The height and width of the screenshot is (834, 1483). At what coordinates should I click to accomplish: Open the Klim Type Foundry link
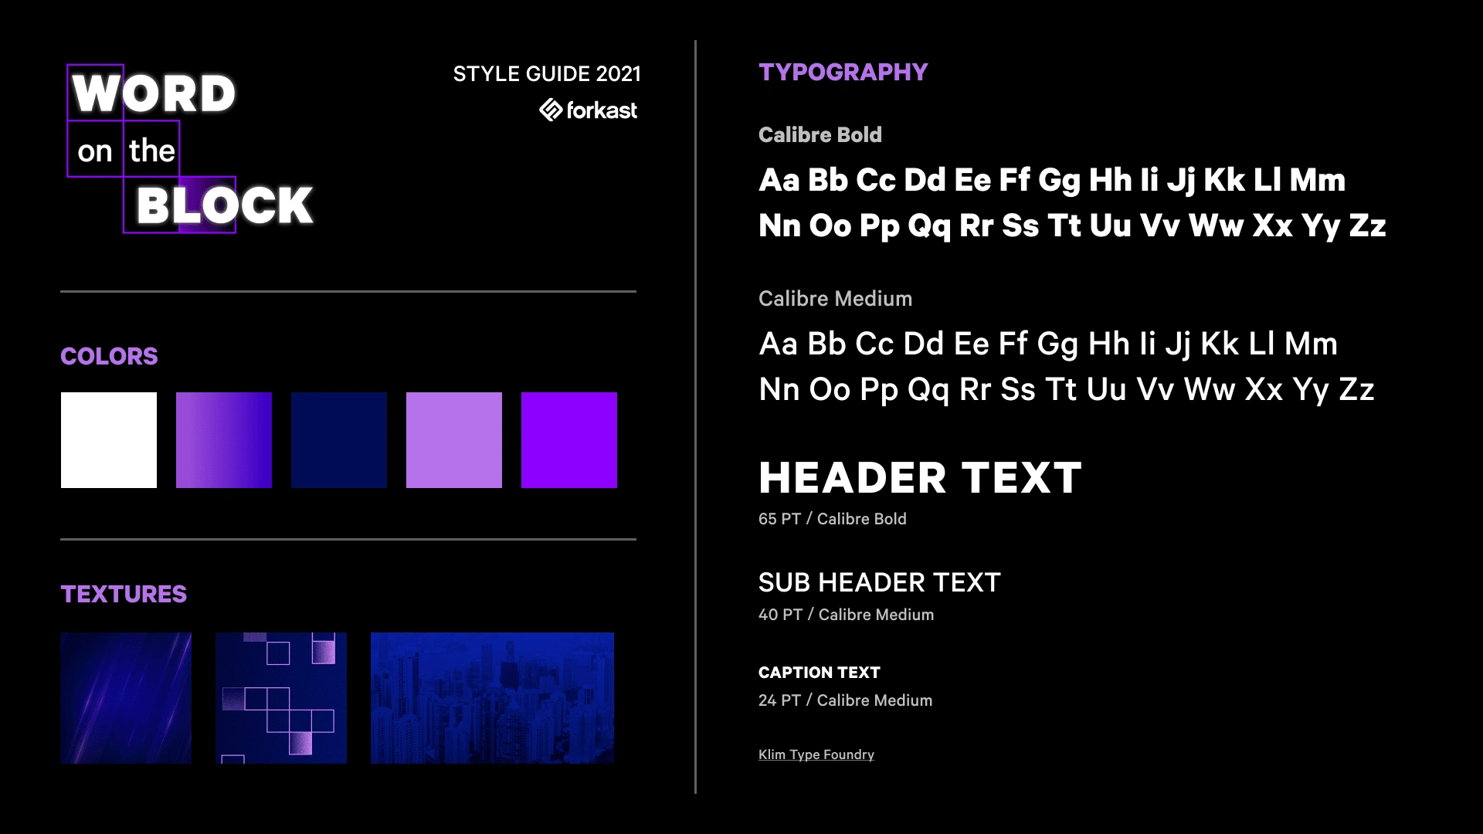[x=816, y=754]
